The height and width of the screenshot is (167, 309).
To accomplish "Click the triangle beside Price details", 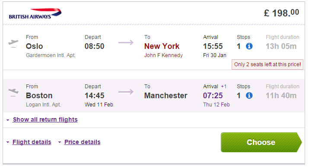I will click(60, 142).
